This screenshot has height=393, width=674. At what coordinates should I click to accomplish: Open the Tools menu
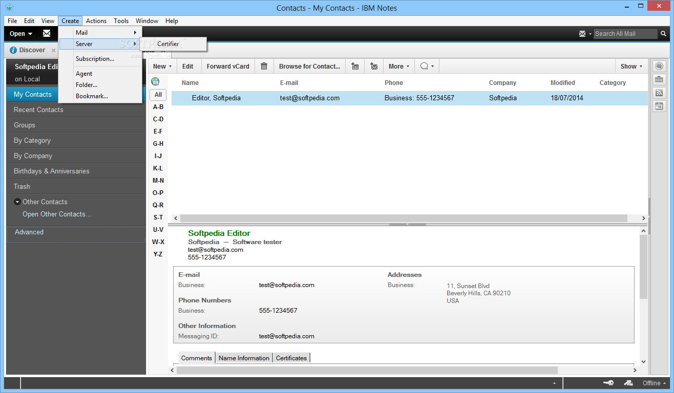(x=121, y=21)
